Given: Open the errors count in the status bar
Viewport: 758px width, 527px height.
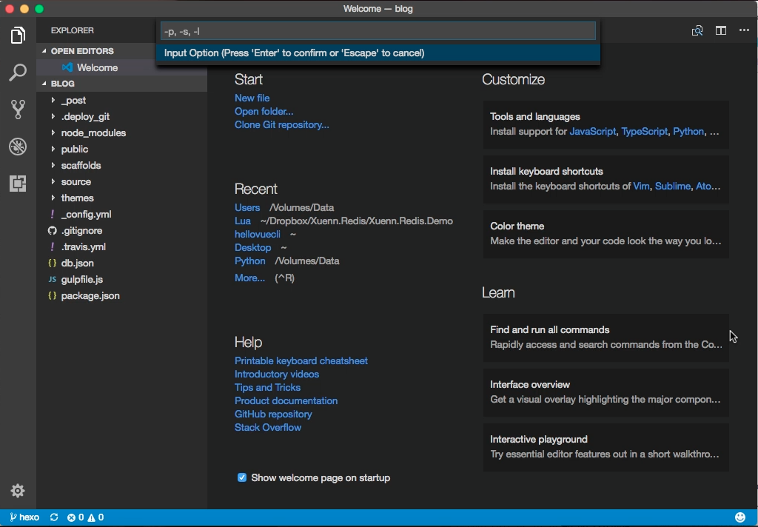Looking at the screenshot, I should point(76,517).
